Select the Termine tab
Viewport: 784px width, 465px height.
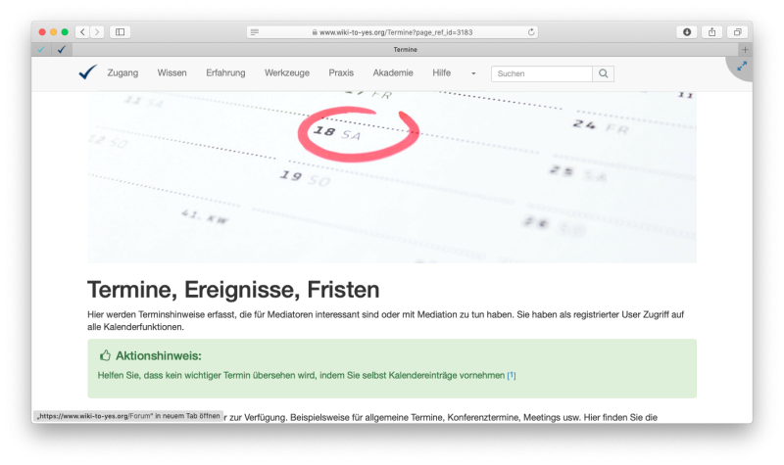[405, 49]
